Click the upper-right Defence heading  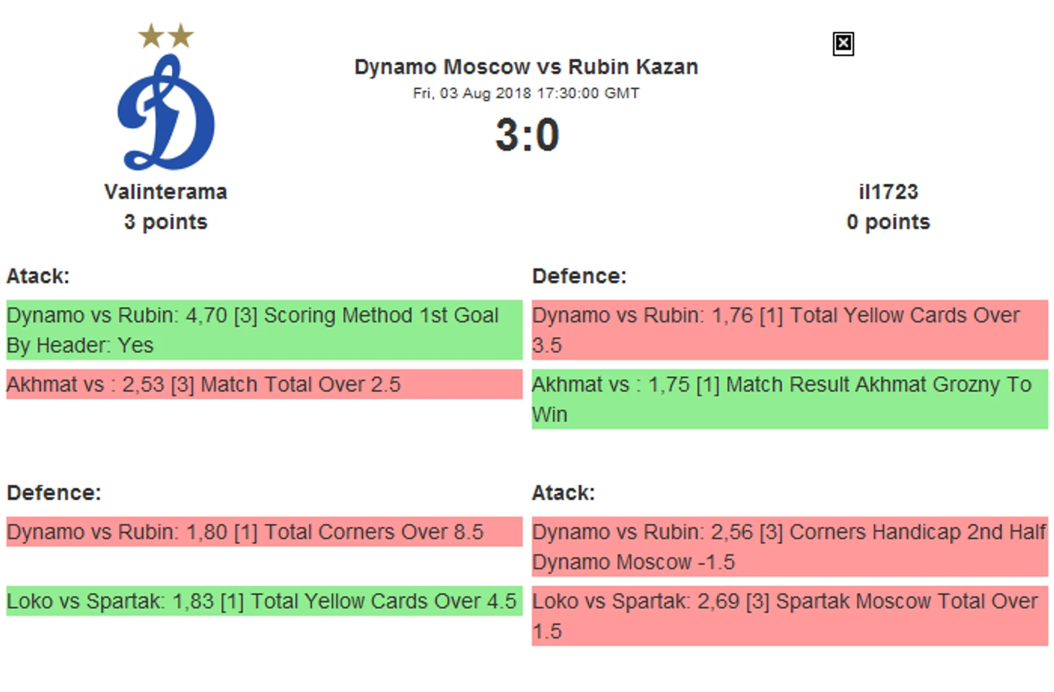coord(579,276)
